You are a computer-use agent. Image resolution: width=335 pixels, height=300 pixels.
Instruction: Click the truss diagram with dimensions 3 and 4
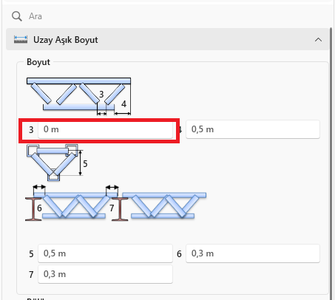(78, 97)
